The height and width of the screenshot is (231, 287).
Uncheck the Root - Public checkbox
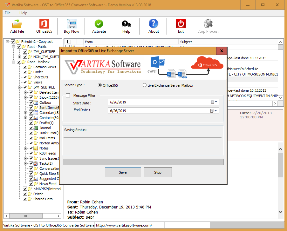pos(19,47)
